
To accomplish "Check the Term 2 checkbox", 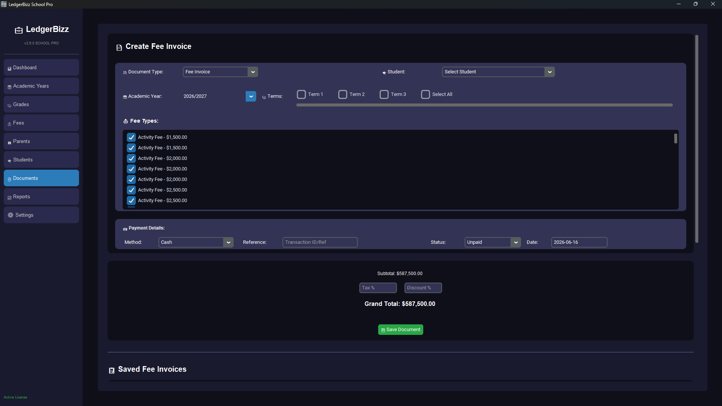I will [343, 94].
